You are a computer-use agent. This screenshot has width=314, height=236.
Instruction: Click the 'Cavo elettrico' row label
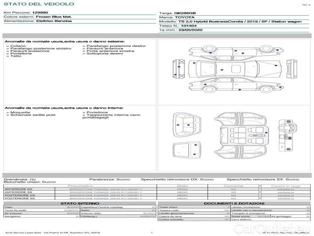click(x=241, y=219)
